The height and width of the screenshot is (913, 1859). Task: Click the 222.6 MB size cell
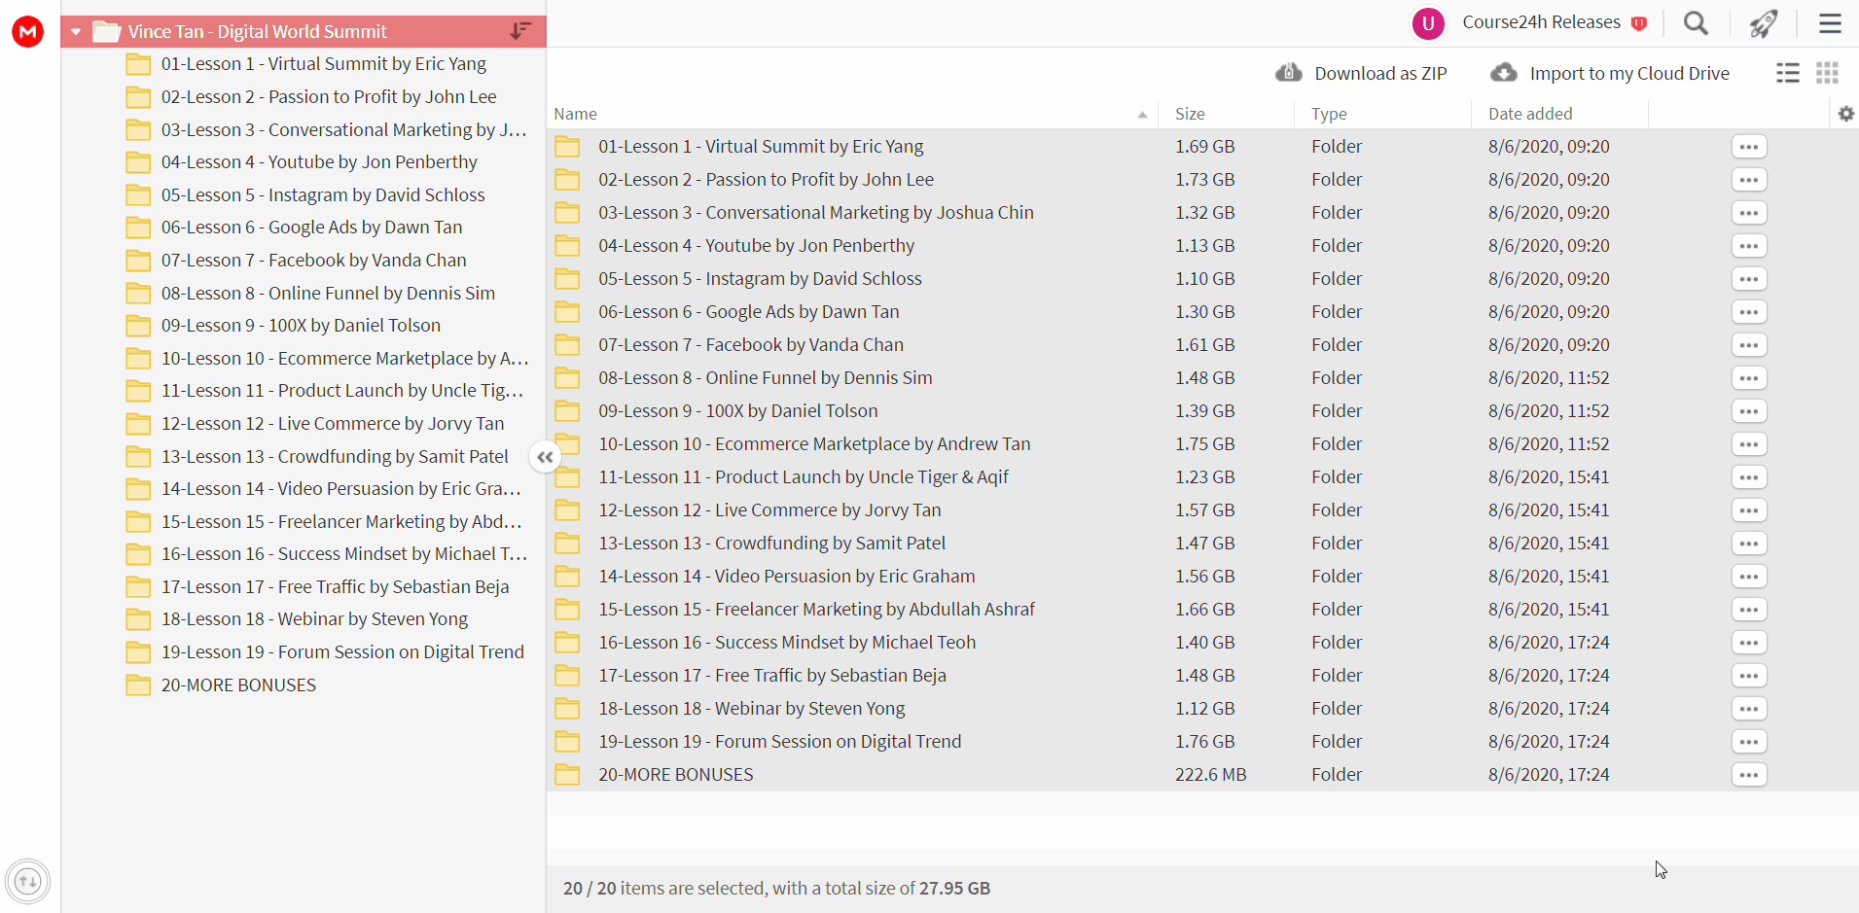(x=1210, y=775)
